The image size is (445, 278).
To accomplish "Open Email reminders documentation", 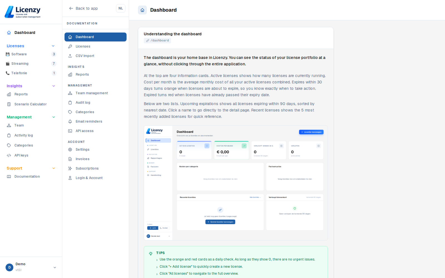I will 95,121.
